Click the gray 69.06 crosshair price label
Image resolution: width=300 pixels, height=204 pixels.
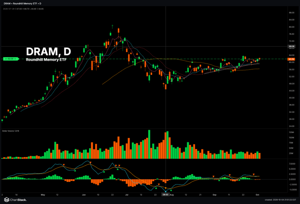291,46
